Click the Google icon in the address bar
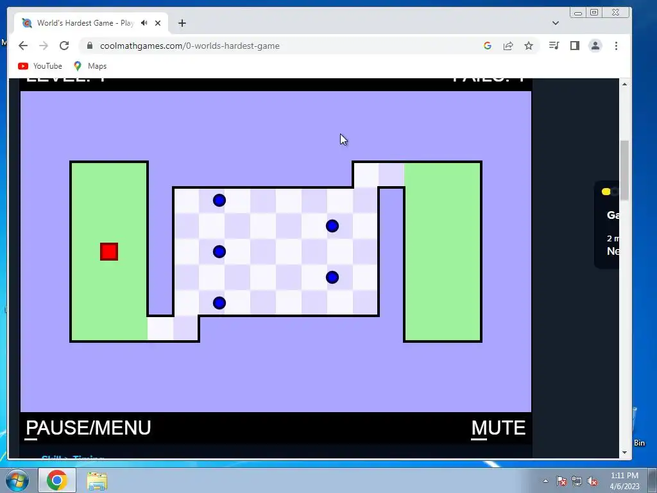 click(x=488, y=46)
